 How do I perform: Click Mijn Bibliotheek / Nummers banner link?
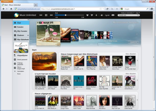pyautogui.click(x=126, y=23)
